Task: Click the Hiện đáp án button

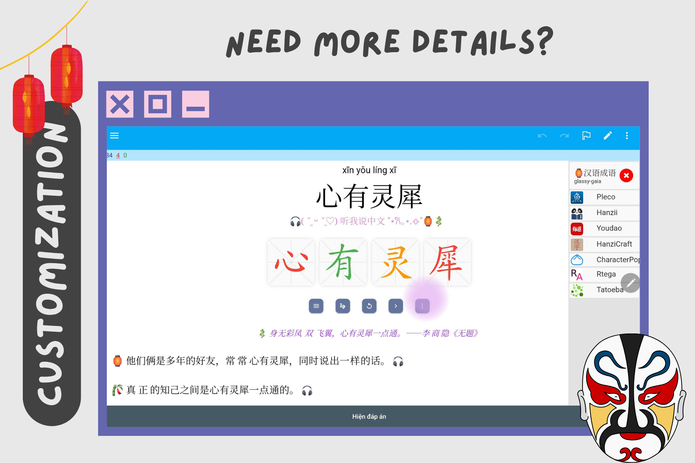Action: pos(369,416)
